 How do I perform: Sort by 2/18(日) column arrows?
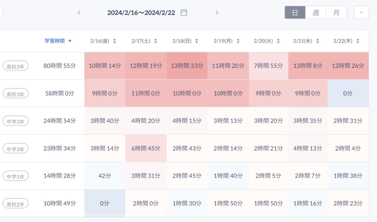pos(197,41)
